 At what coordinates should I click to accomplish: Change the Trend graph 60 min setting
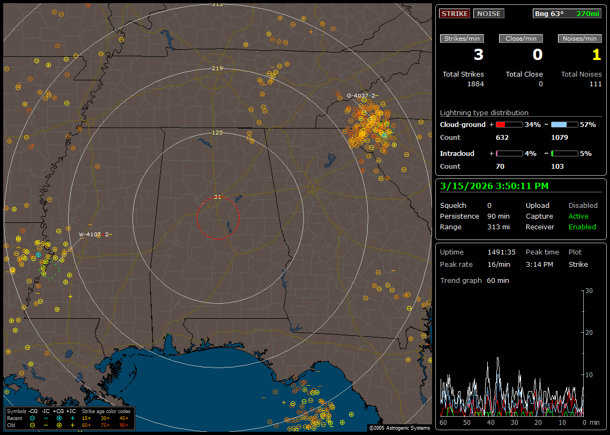point(497,281)
